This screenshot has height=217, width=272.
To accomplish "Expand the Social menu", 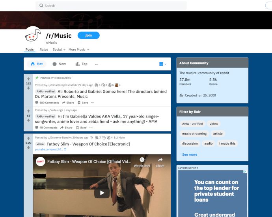I will (59, 50).
